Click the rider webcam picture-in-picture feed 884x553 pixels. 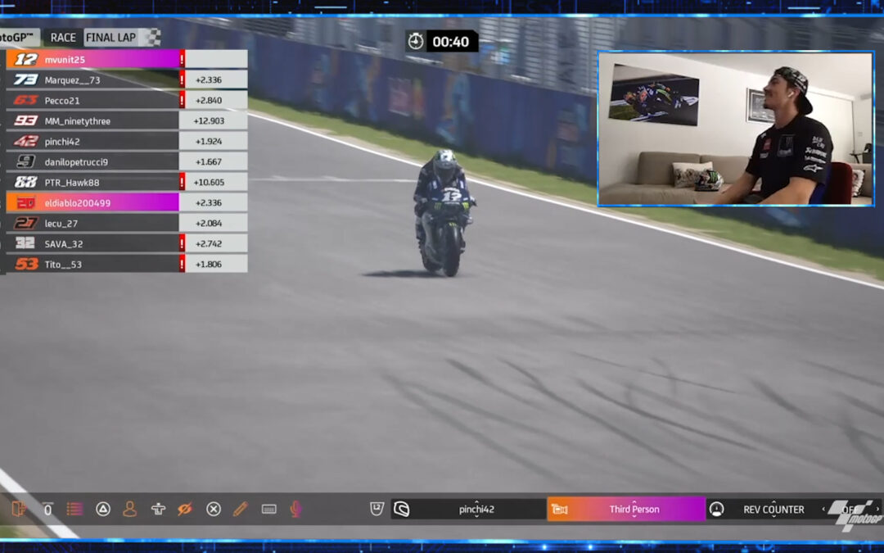tap(736, 129)
